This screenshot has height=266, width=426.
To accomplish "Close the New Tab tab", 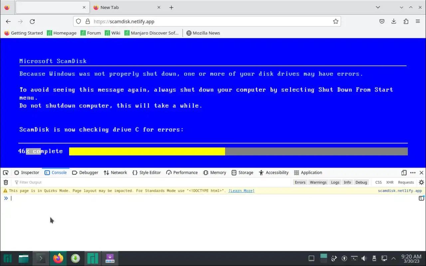I will 159,7.
